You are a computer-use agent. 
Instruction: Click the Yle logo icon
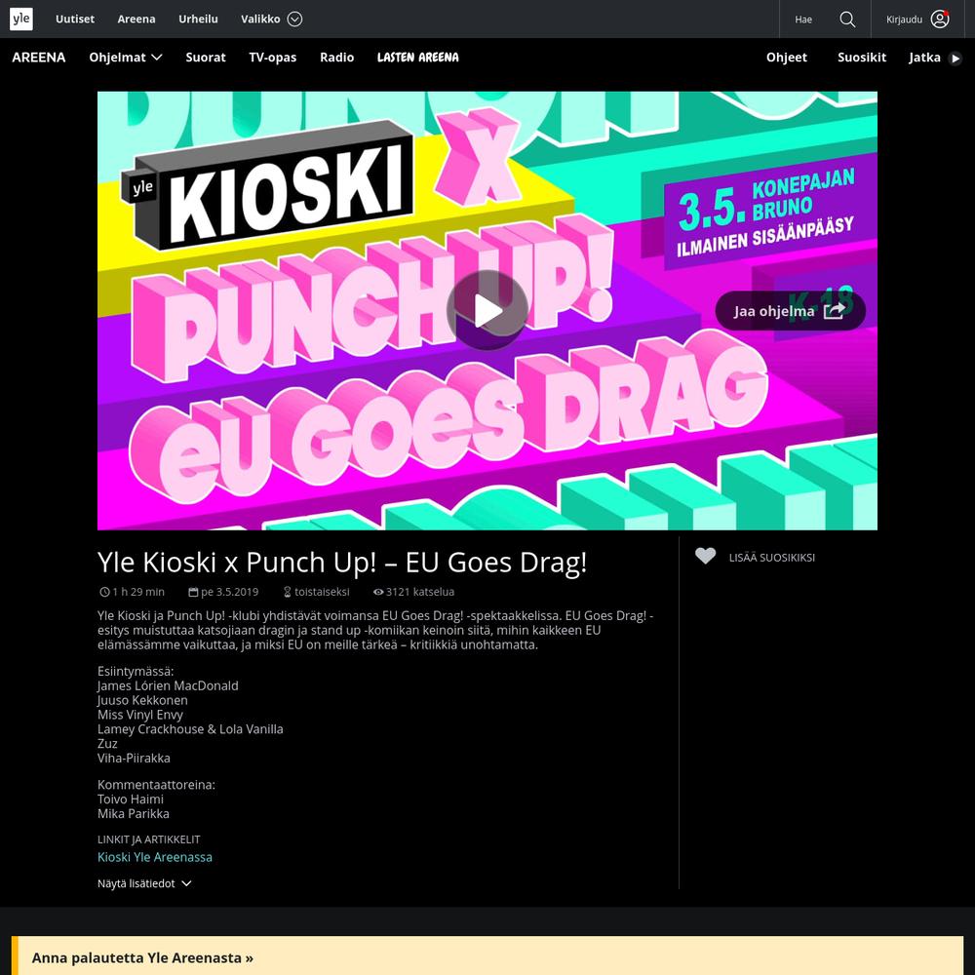tap(21, 19)
